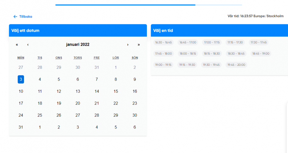Click the Tillbaka back link
The height and width of the screenshot is (153, 288).
23,17
